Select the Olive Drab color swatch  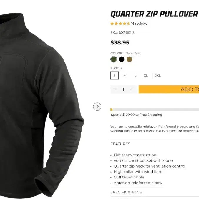[114, 59]
